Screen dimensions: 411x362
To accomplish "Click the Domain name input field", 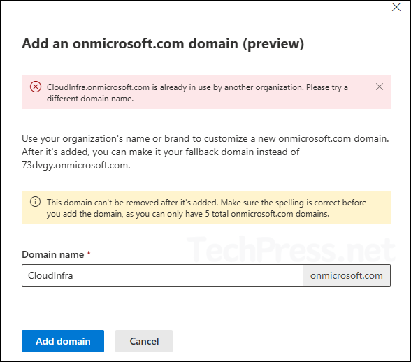I will [162, 275].
